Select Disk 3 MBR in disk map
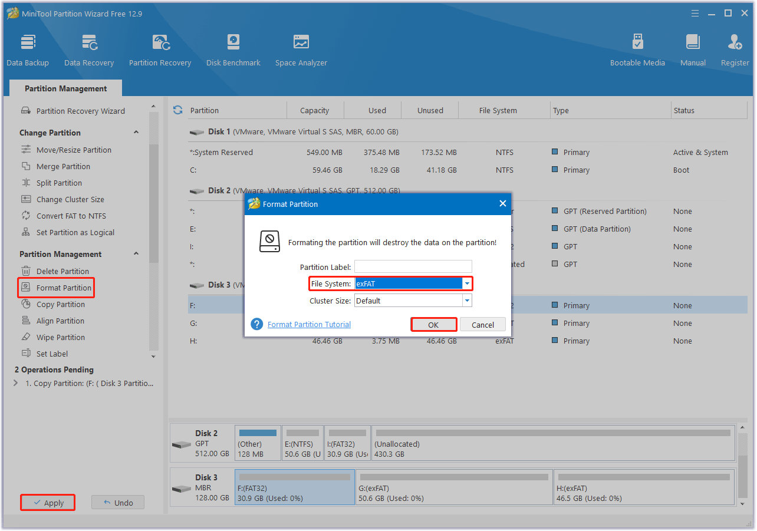757x531 pixels. pos(202,487)
